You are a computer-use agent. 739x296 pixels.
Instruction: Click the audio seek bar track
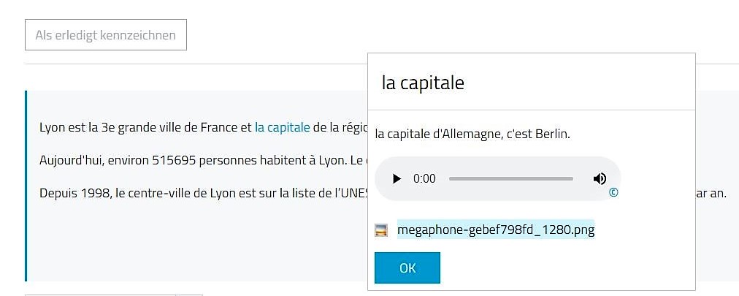(x=510, y=179)
